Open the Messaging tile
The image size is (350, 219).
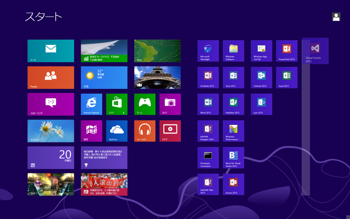pyautogui.click(x=51, y=104)
